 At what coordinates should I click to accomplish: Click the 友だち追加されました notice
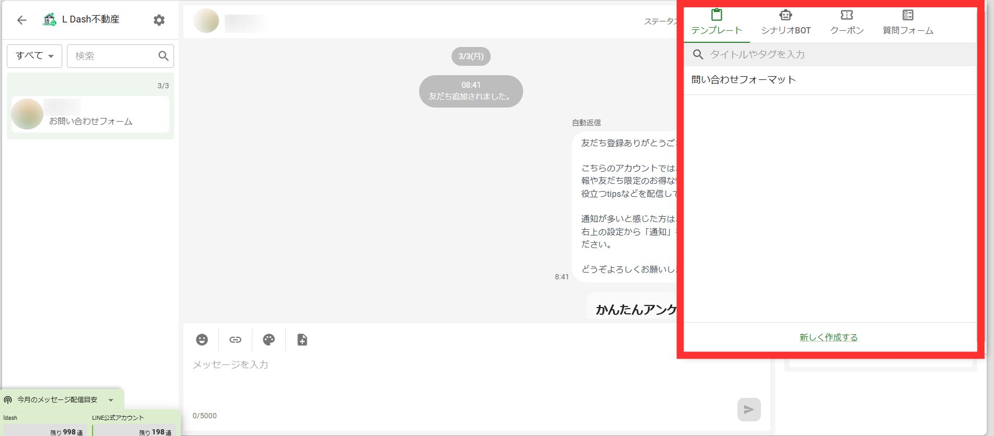pyautogui.click(x=471, y=91)
